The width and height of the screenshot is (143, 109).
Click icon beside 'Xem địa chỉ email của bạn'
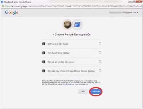click(44, 53)
